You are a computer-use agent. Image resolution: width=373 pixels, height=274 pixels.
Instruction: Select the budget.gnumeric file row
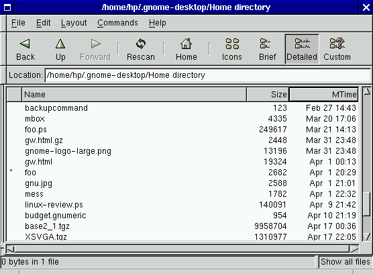click(x=182, y=216)
